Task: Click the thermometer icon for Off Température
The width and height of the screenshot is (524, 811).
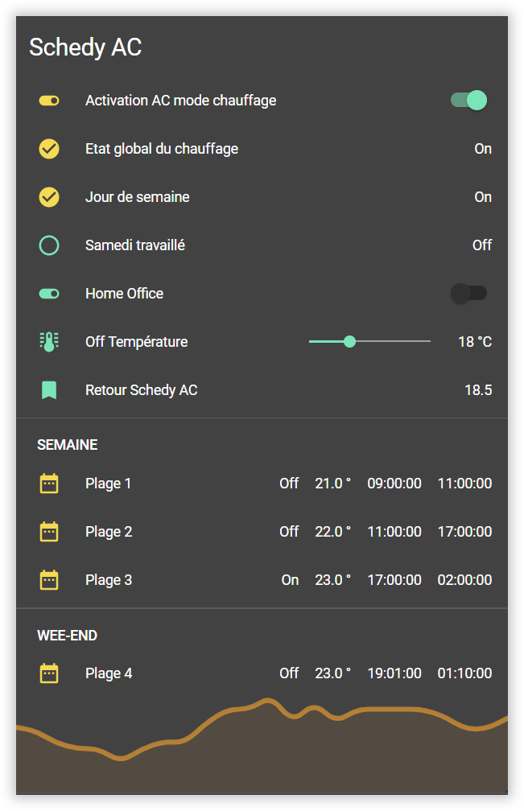Action: 49,342
